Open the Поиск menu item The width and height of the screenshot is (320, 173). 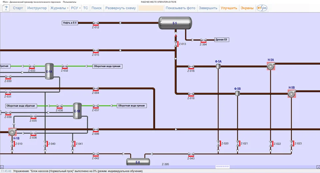coord(97,8)
